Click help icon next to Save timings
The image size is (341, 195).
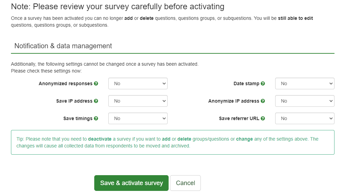click(x=96, y=118)
